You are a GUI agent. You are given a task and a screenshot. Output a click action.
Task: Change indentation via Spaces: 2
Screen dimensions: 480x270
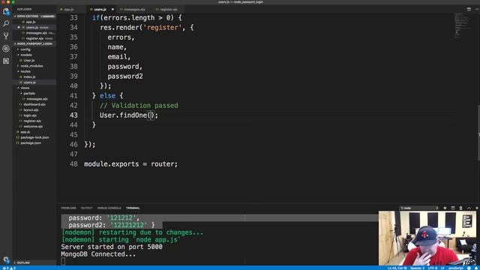(418, 268)
